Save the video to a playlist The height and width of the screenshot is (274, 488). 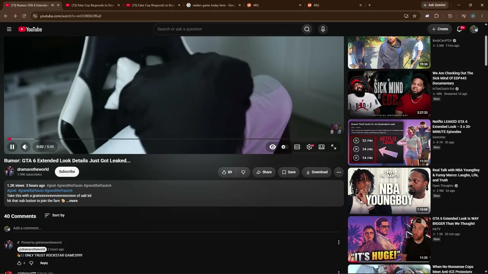pyautogui.click(x=289, y=172)
